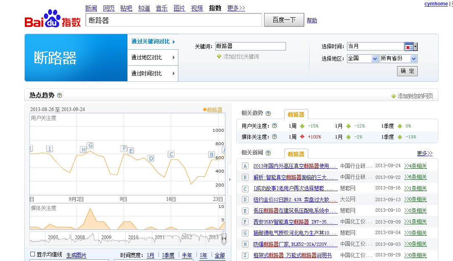
Task: Select chart marker E
Action: [131, 151]
